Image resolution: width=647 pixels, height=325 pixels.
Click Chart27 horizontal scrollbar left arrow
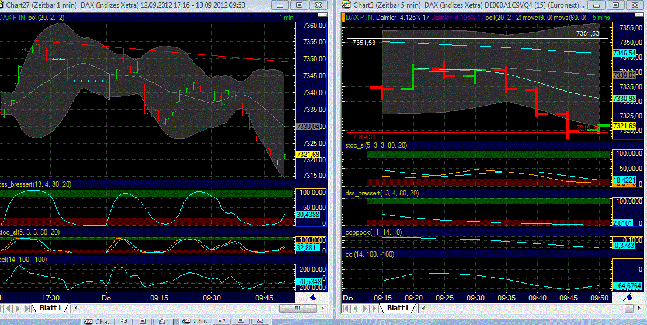[x=76, y=308]
